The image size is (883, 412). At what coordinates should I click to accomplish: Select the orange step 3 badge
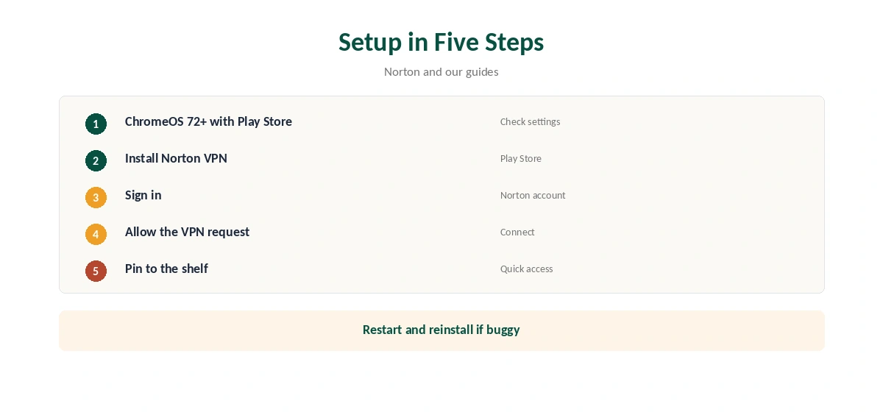point(96,197)
